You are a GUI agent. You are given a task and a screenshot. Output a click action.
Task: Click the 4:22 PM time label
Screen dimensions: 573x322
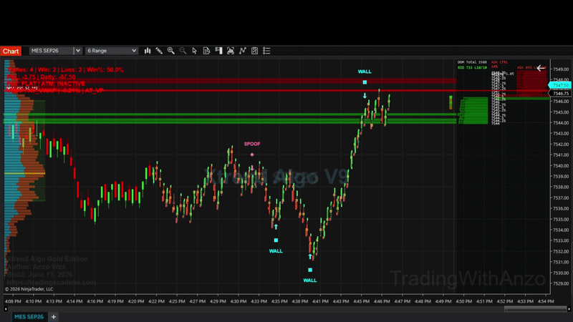click(x=156, y=301)
